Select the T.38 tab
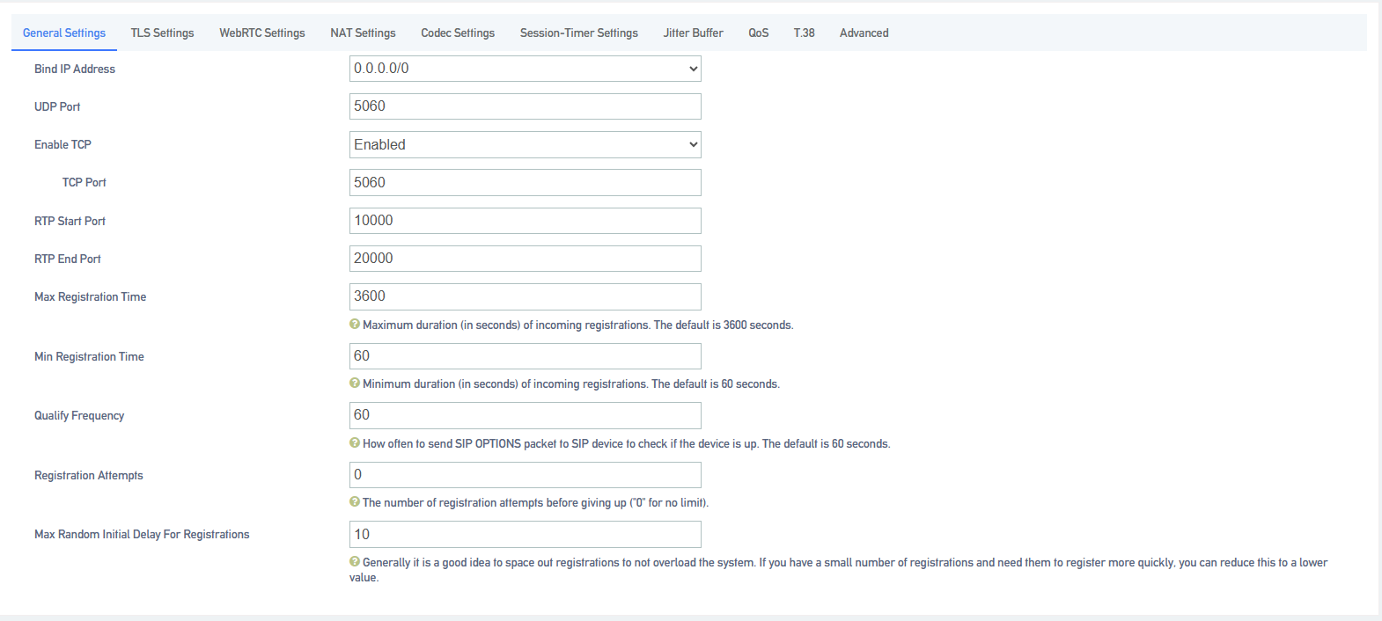The height and width of the screenshot is (621, 1382). tap(805, 33)
